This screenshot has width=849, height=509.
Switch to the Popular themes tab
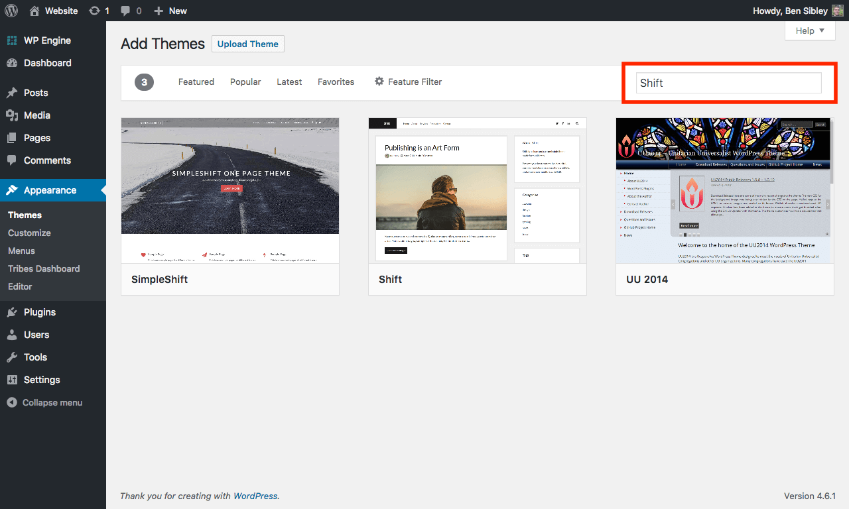(x=245, y=82)
